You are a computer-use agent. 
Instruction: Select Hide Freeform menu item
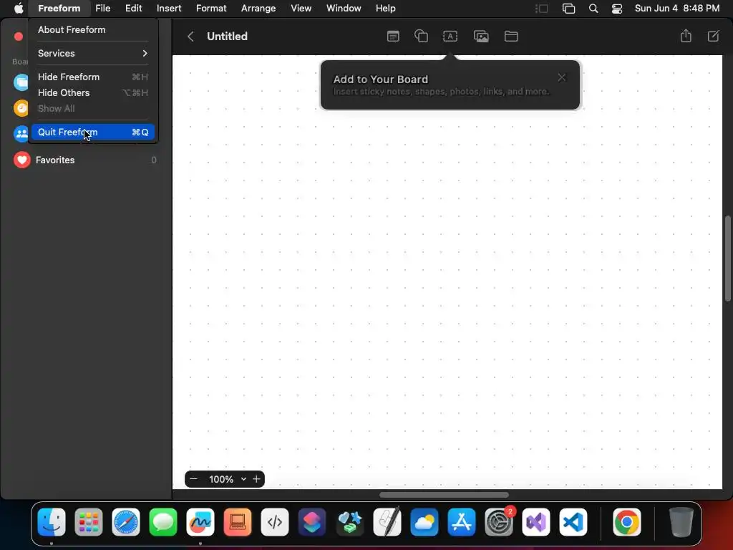click(92, 77)
